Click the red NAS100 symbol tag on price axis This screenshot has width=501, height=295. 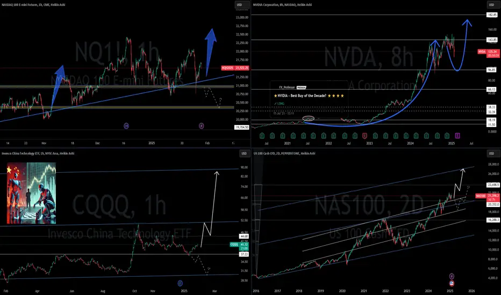point(481,196)
